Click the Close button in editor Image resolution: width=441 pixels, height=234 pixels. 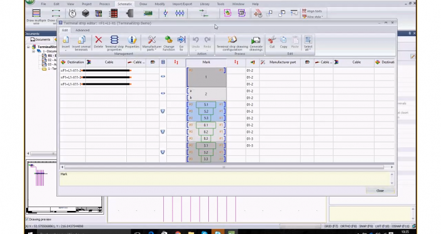pyautogui.click(x=380, y=190)
